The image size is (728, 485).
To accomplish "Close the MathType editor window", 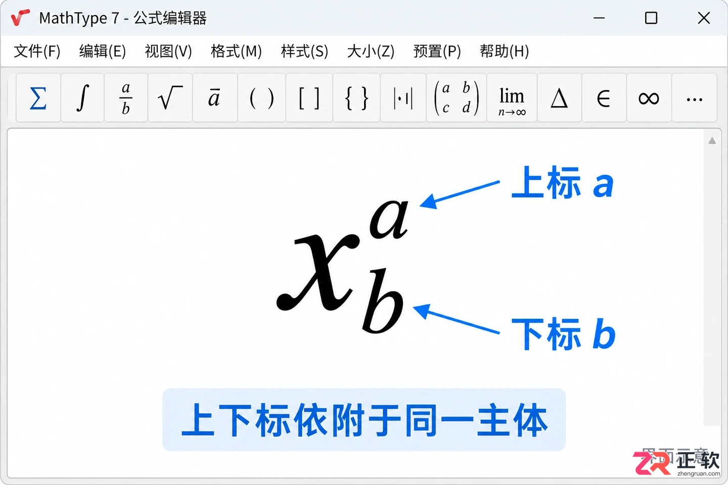I will [x=704, y=18].
